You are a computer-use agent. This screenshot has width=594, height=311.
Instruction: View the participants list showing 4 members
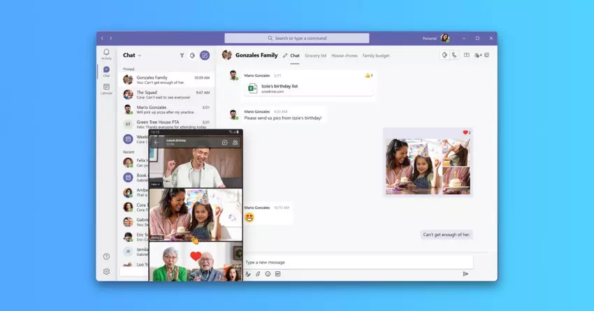pyautogui.click(x=477, y=55)
